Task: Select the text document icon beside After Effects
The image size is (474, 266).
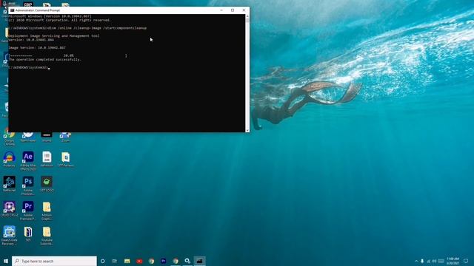Action: 47,160
